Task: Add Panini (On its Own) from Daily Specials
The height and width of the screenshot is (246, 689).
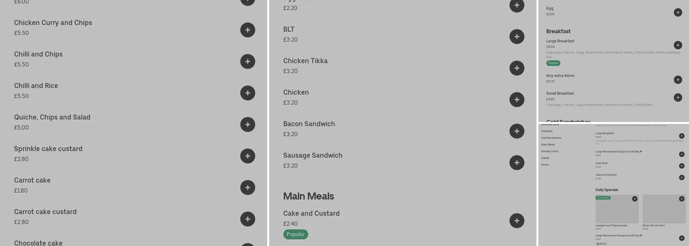Action: (682, 199)
